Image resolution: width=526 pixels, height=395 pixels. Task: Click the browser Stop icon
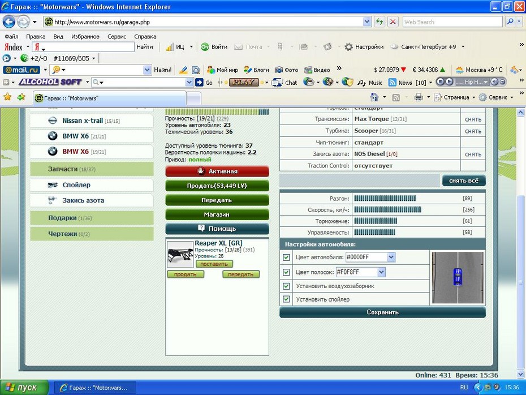coord(393,22)
